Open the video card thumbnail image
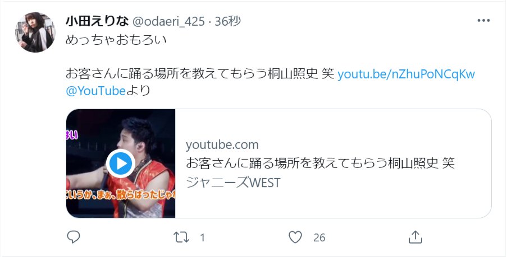Image resolution: width=507 pixels, height=257 pixels. click(x=121, y=163)
